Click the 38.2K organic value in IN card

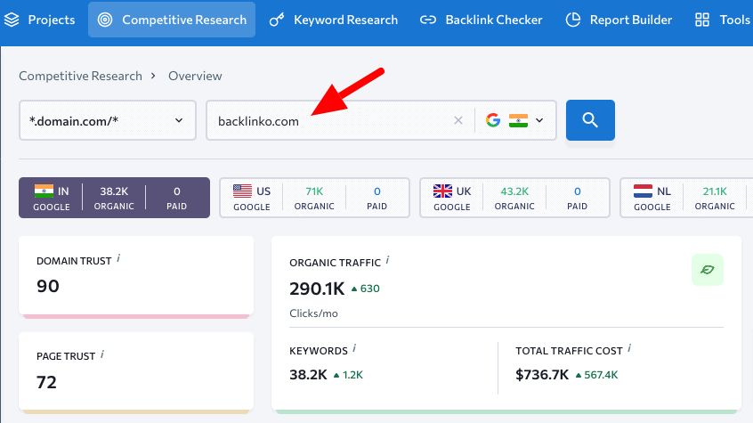pos(114,191)
